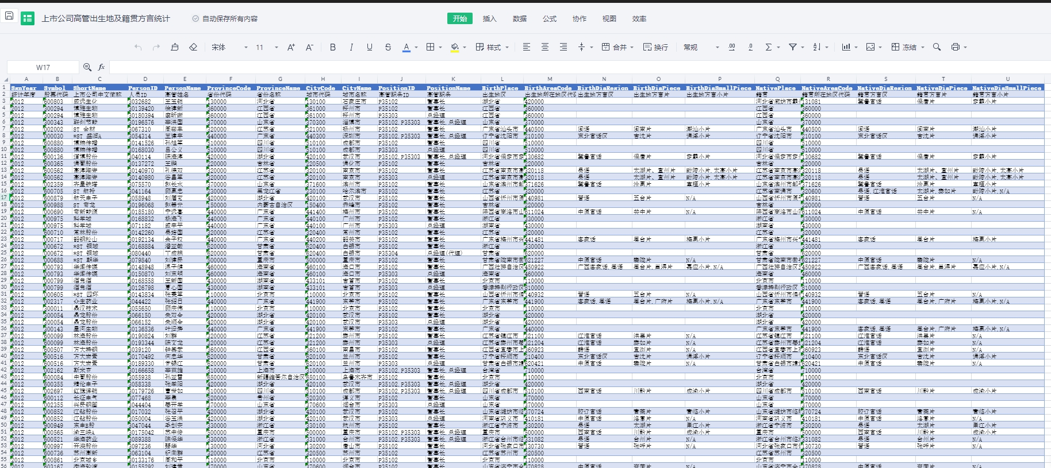Viewport: 1051px width, 468px height.
Task: Toggle bold formatting
Action: 333,47
